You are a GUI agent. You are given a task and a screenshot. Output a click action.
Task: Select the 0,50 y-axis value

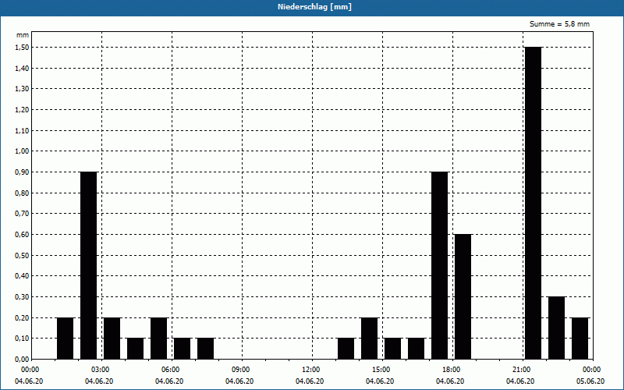22,255
